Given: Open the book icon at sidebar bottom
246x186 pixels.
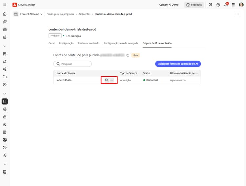Looking at the screenshot, I should point(5,172).
